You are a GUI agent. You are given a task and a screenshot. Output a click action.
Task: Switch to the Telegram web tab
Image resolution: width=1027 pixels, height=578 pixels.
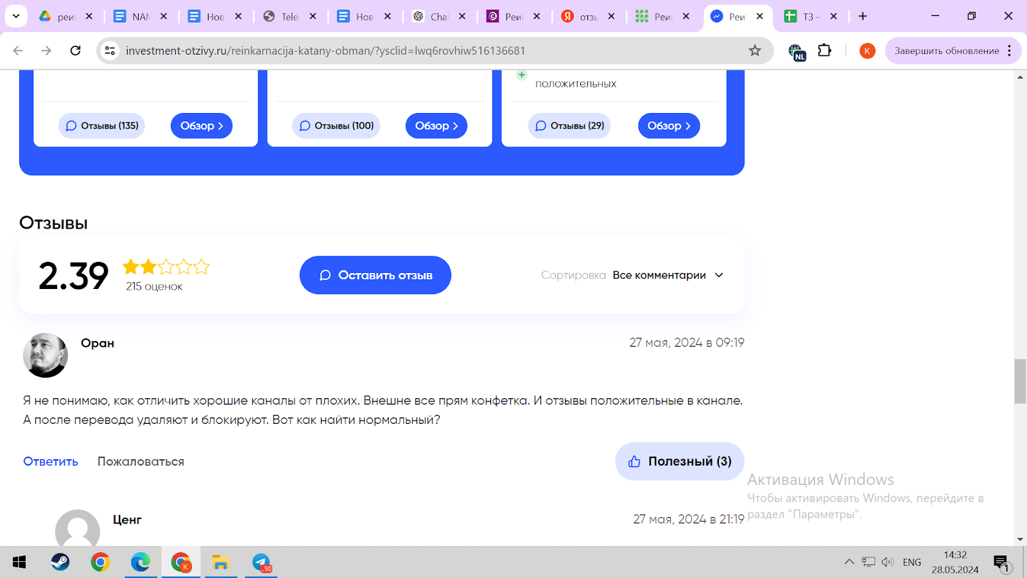tap(280, 17)
